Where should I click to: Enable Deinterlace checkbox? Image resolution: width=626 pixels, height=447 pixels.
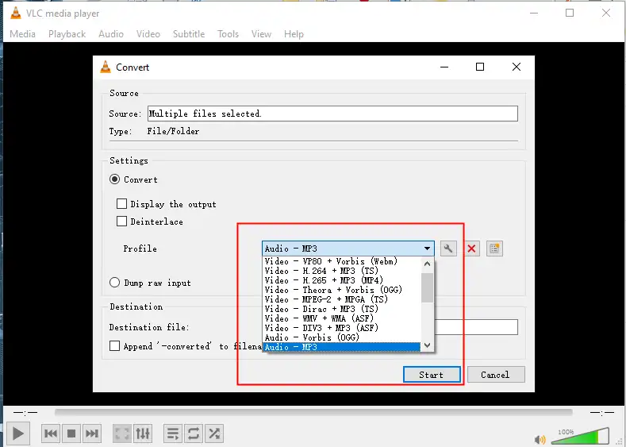121,221
